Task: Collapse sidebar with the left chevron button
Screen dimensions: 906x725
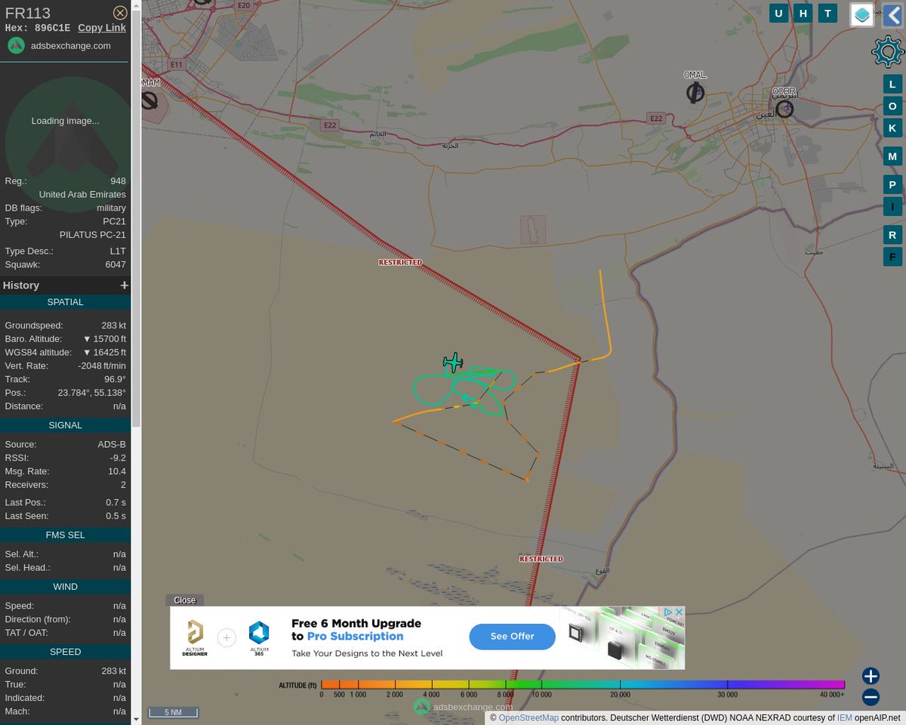Action: (892, 14)
